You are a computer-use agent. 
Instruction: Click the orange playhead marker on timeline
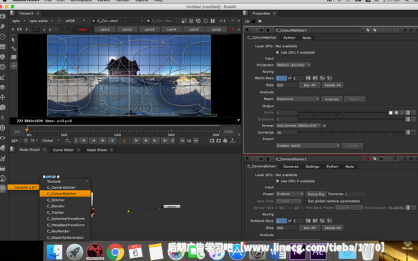pyautogui.click(x=26, y=129)
